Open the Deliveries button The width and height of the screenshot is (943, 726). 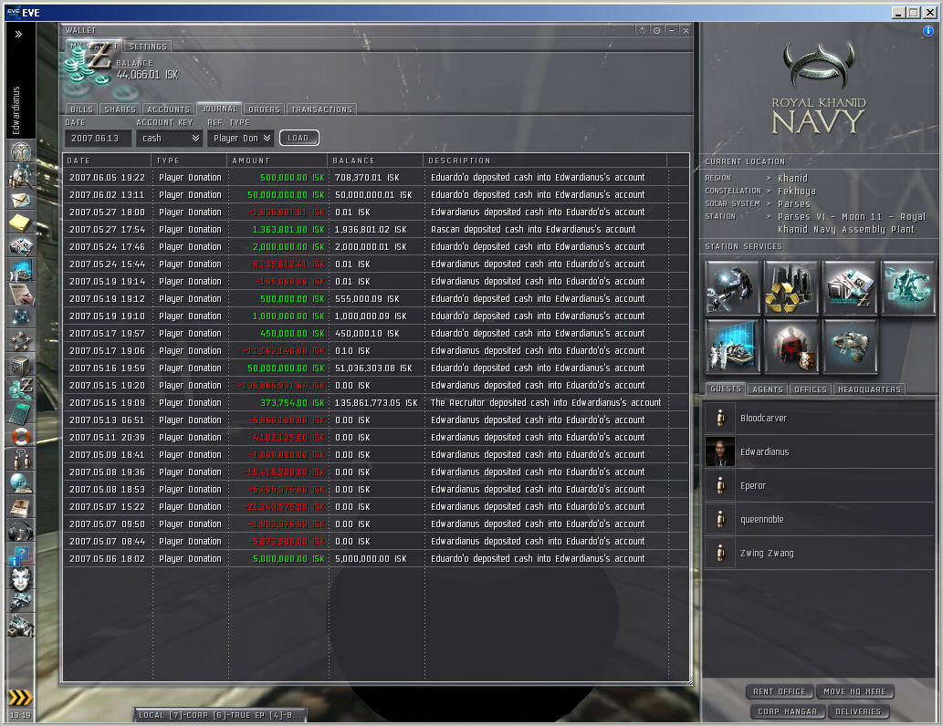coord(858,711)
